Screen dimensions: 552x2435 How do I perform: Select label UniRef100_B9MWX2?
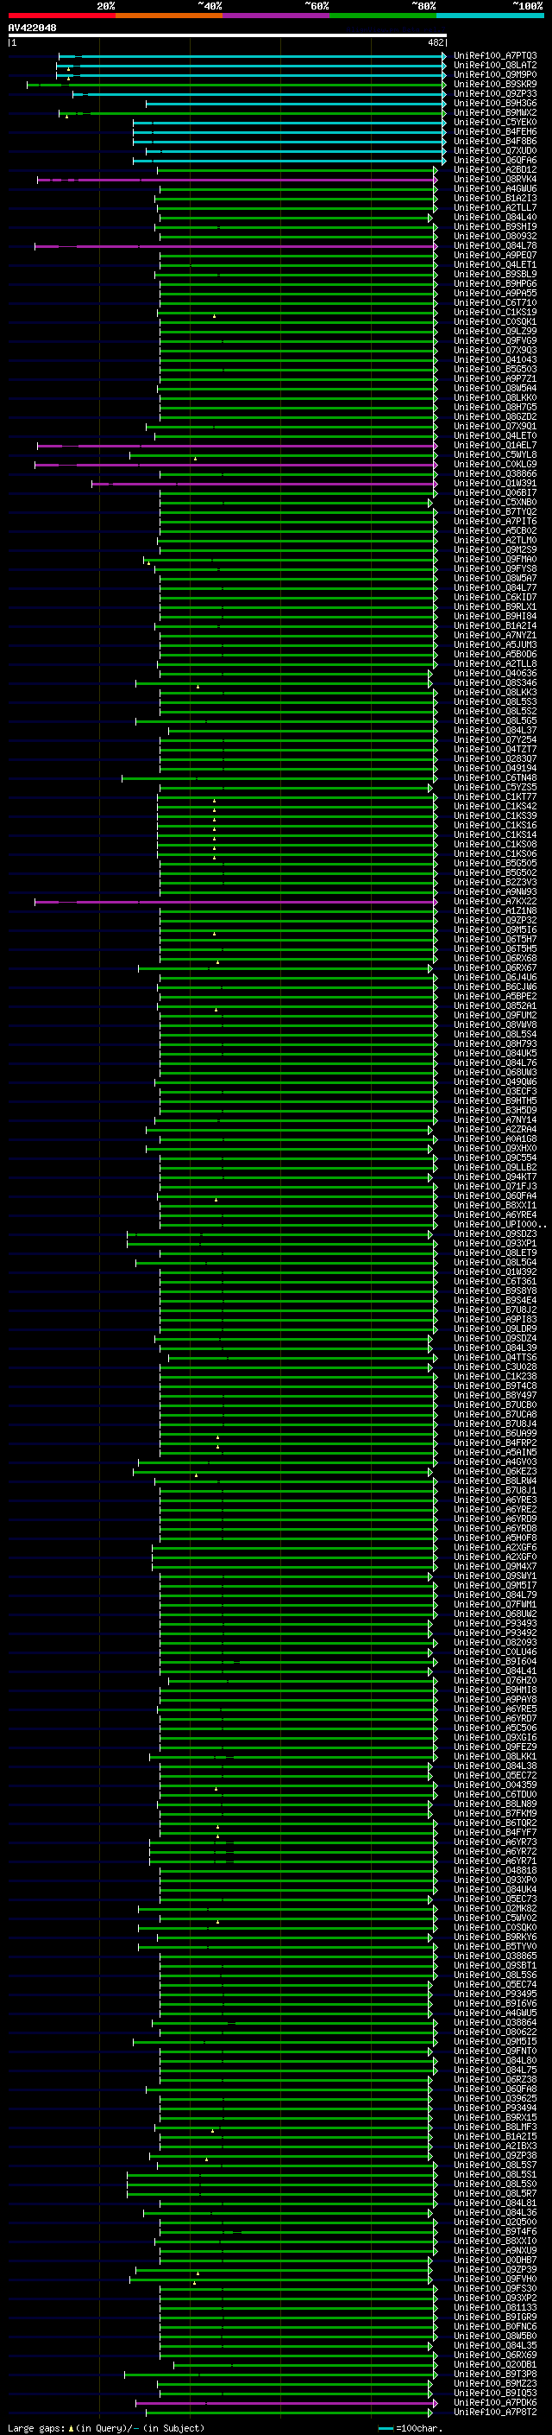point(495,112)
